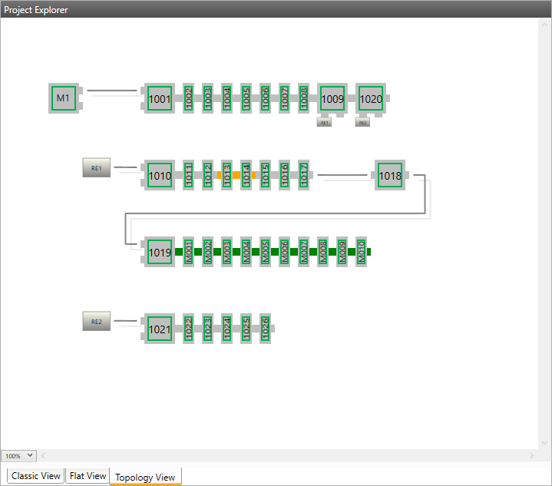This screenshot has height=486, width=552.
Task: Click the large RE1 block beside node 1010
Action: [x=97, y=168]
